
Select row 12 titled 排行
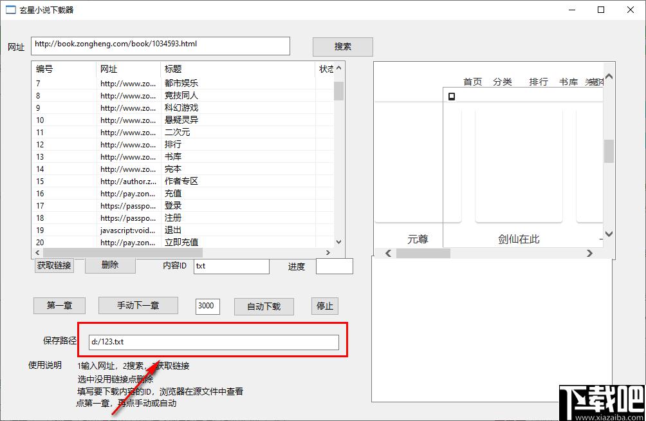click(x=183, y=145)
